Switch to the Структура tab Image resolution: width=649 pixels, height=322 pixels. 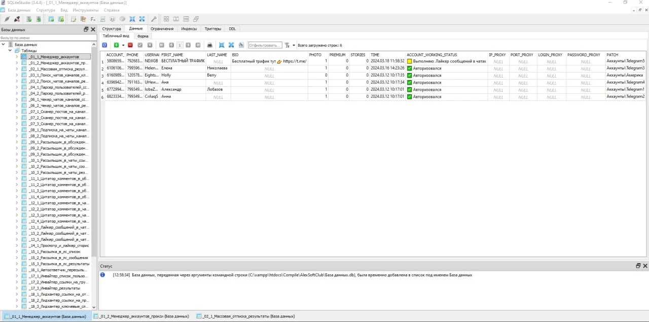pos(112,29)
